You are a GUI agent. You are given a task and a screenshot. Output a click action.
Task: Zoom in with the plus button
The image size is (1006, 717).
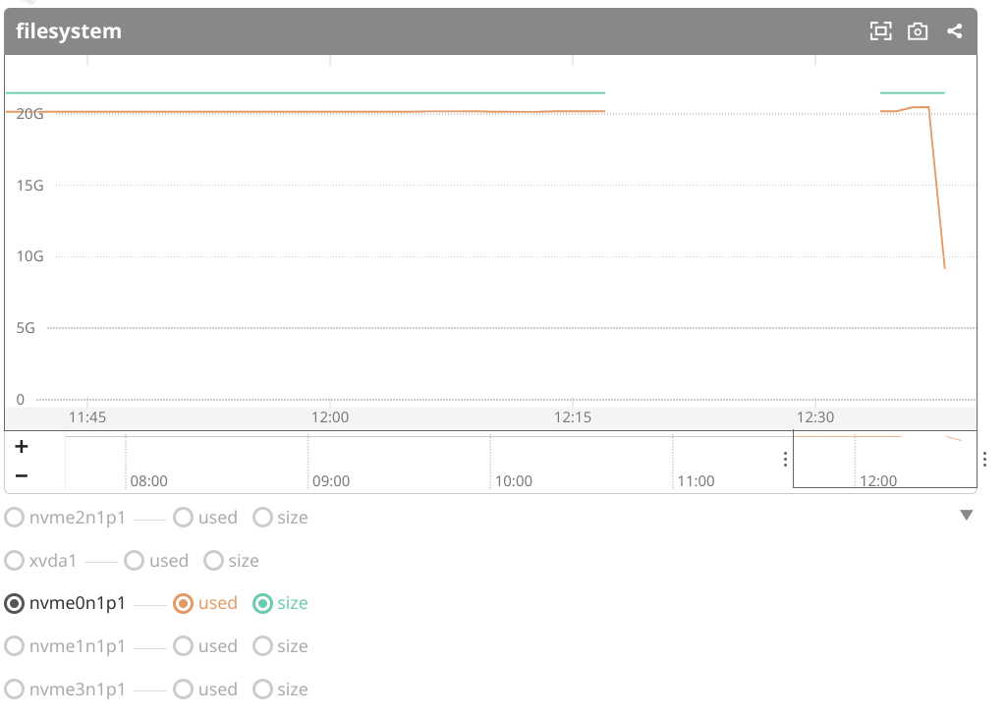click(x=22, y=447)
